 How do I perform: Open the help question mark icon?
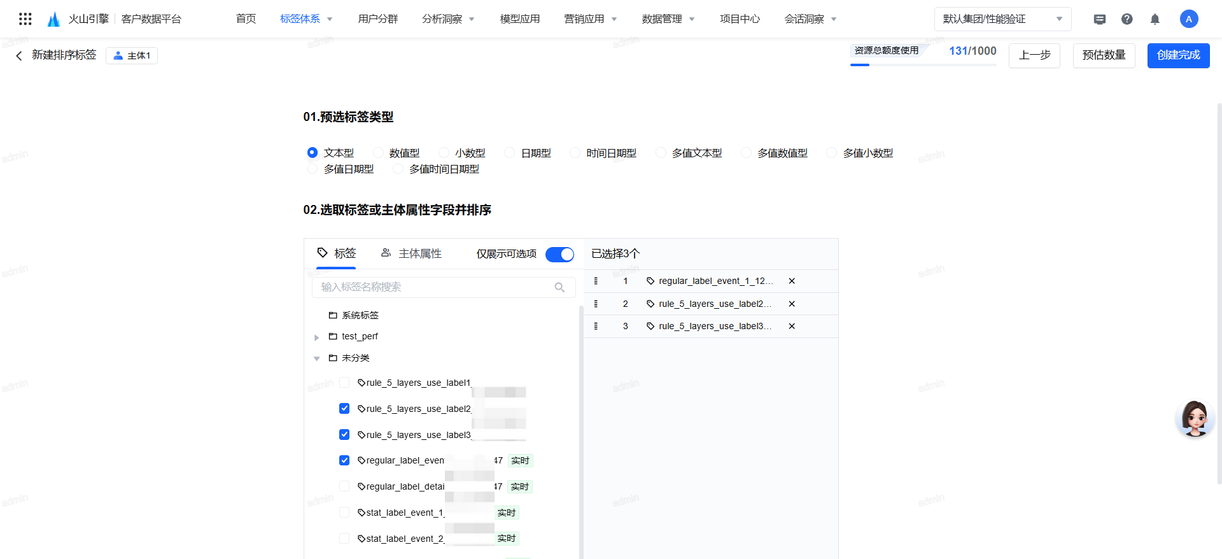1127,19
